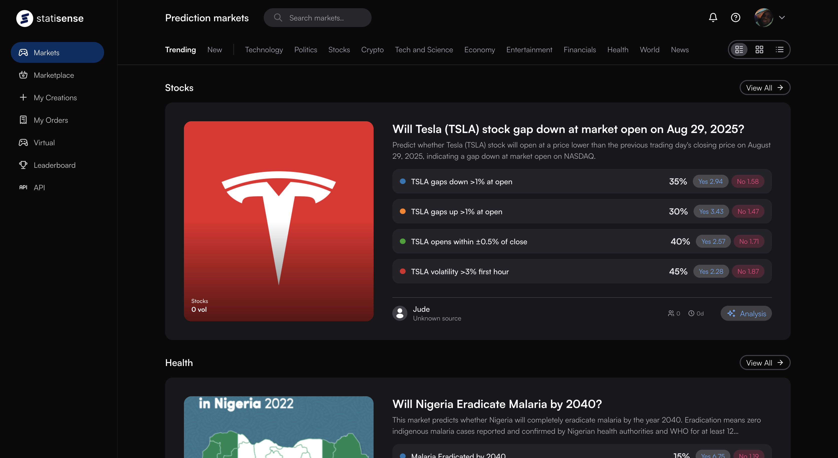Open Marketplace in the sidebar
Screen dimensions: 838x458
57,75
